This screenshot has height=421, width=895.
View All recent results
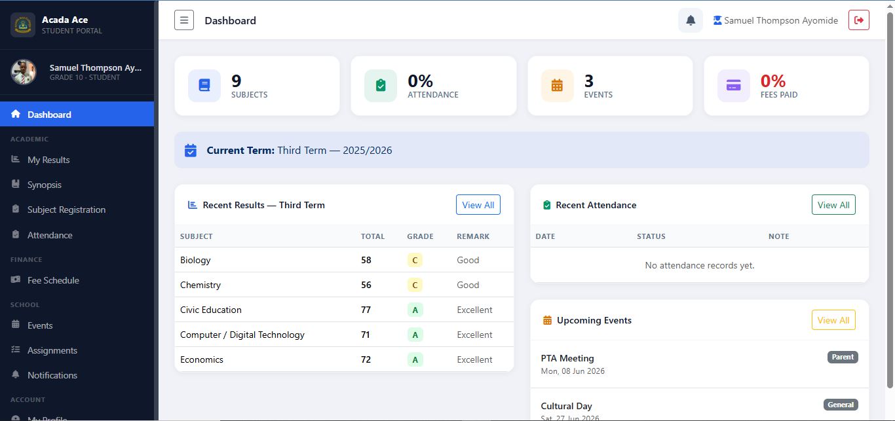[478, 205]
